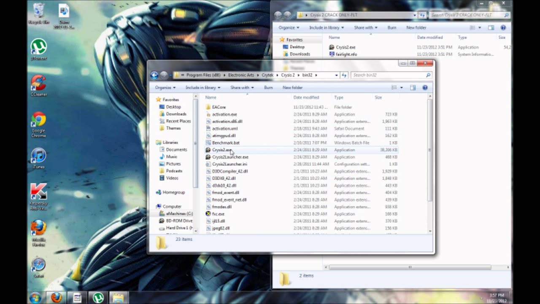Click the Windows Start orb
Image resolution: width=540 pixels, height=304 pixels.
tap(35, 297)
